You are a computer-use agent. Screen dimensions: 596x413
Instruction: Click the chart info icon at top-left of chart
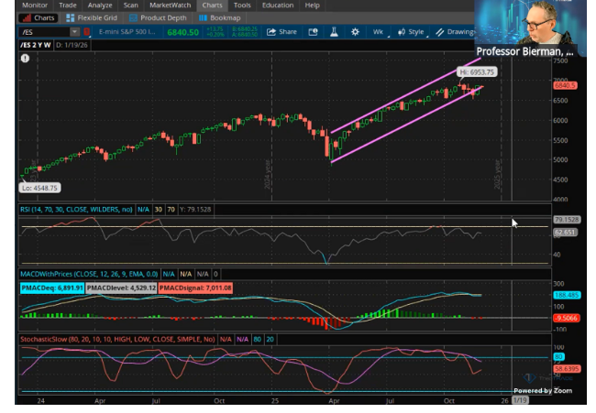coord(25,58)
